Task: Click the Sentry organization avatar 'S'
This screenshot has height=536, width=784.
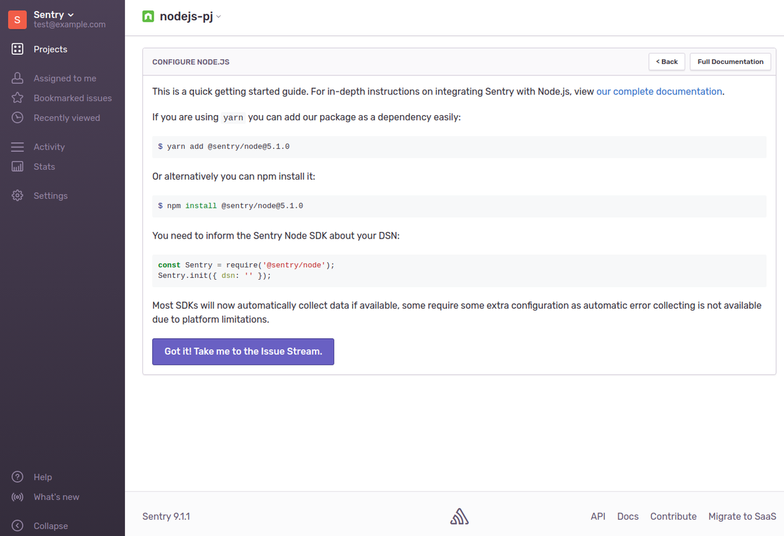Action: click(x=17, y=20)
